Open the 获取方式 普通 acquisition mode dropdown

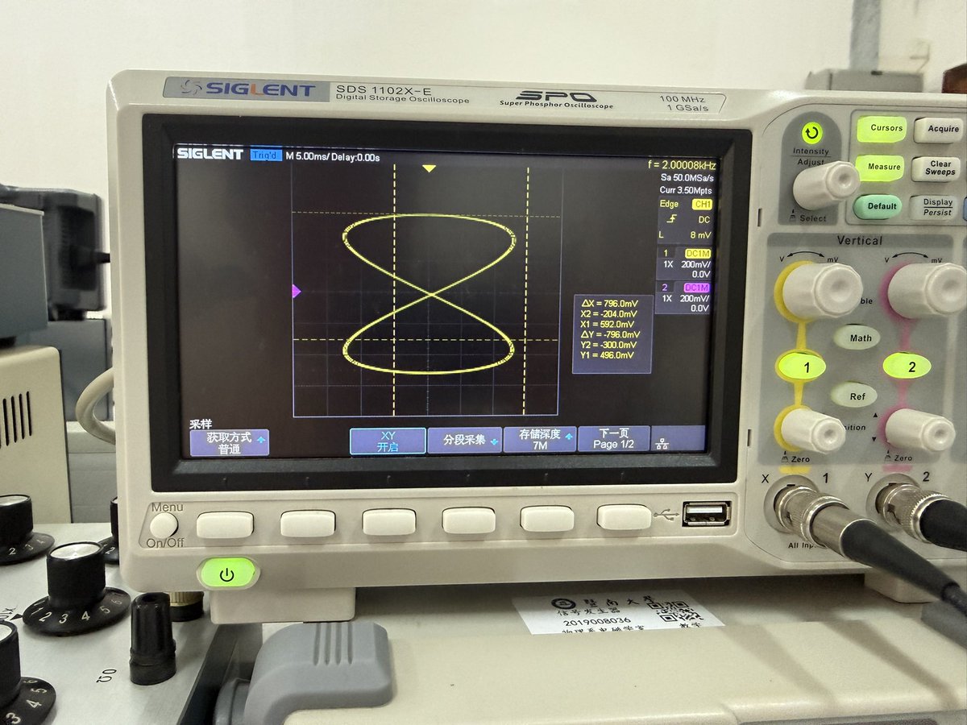(x=229, y=442)
